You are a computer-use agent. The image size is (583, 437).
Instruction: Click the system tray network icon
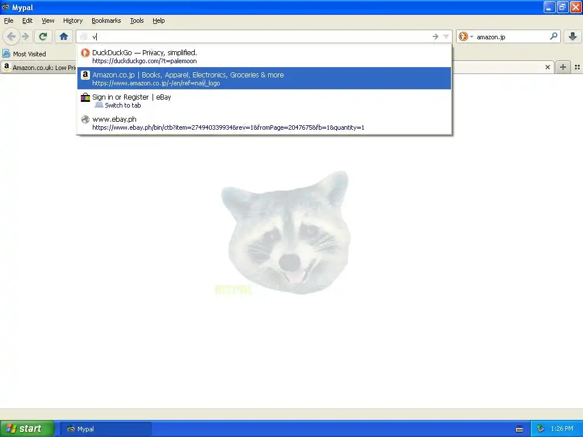pyautogui.click(x=541, y=429)
